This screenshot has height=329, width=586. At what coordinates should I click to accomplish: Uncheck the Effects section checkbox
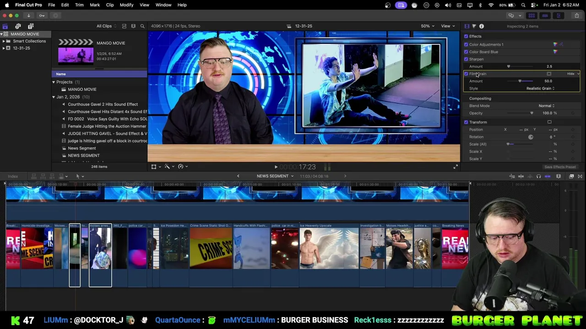pos(466,36)
